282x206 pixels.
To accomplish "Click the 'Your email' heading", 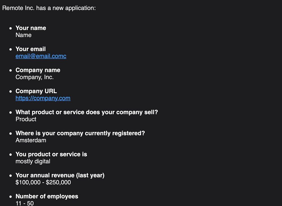I will point(30,49).
